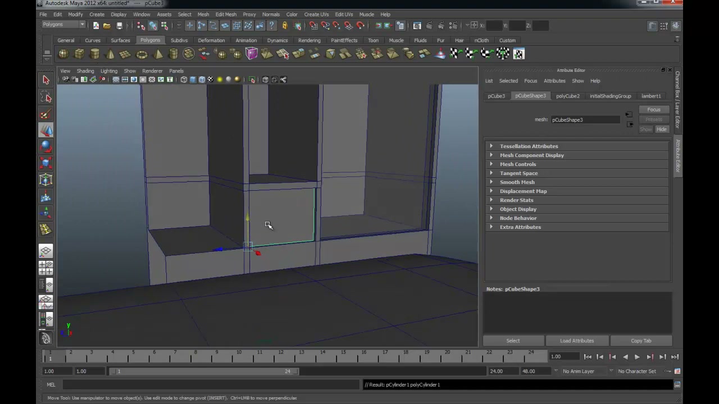Click frame 12 on the time slider
Viewport: 719px width, 404px height.
[x=280, y=356]
